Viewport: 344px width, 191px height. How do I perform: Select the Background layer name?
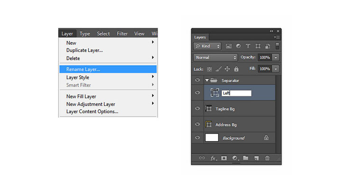(x=233, y=138)
